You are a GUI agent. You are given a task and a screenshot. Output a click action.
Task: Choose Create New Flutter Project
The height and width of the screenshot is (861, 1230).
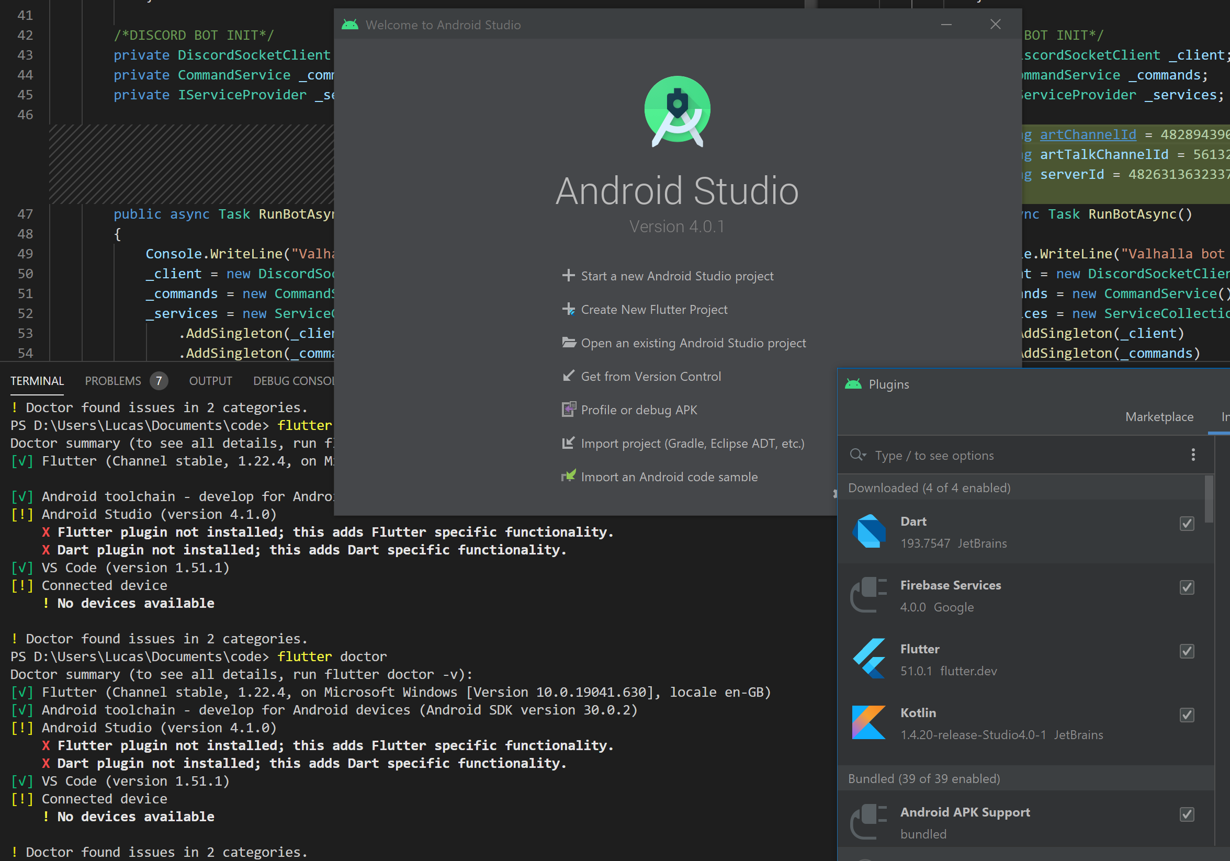(x=654, y=310)
